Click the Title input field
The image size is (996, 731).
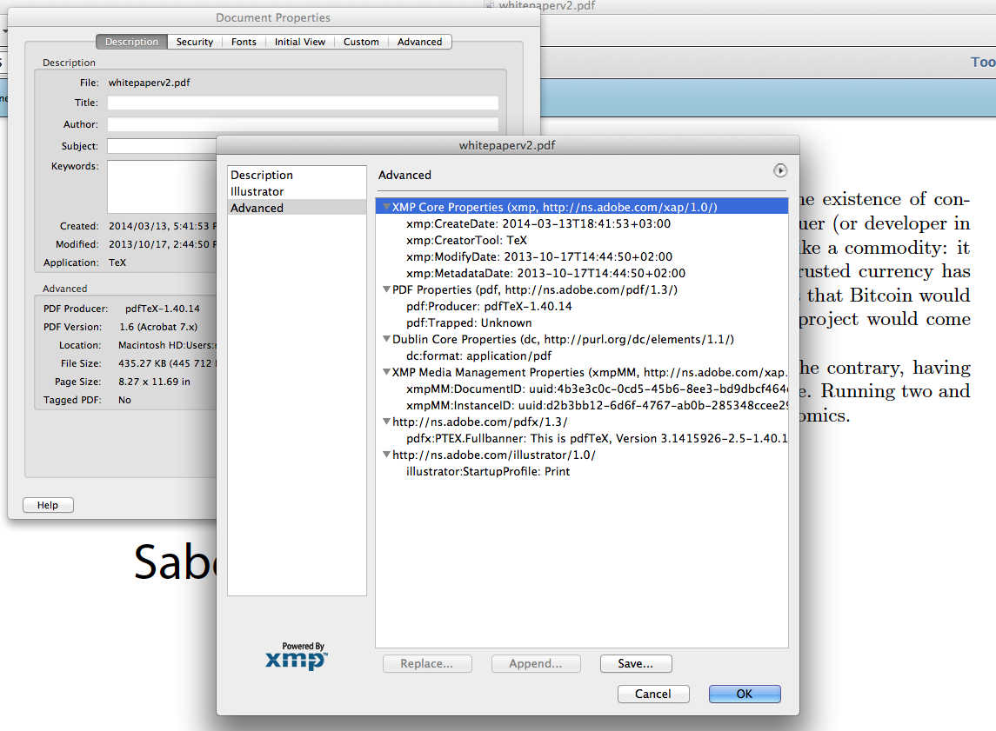[303, 103]
